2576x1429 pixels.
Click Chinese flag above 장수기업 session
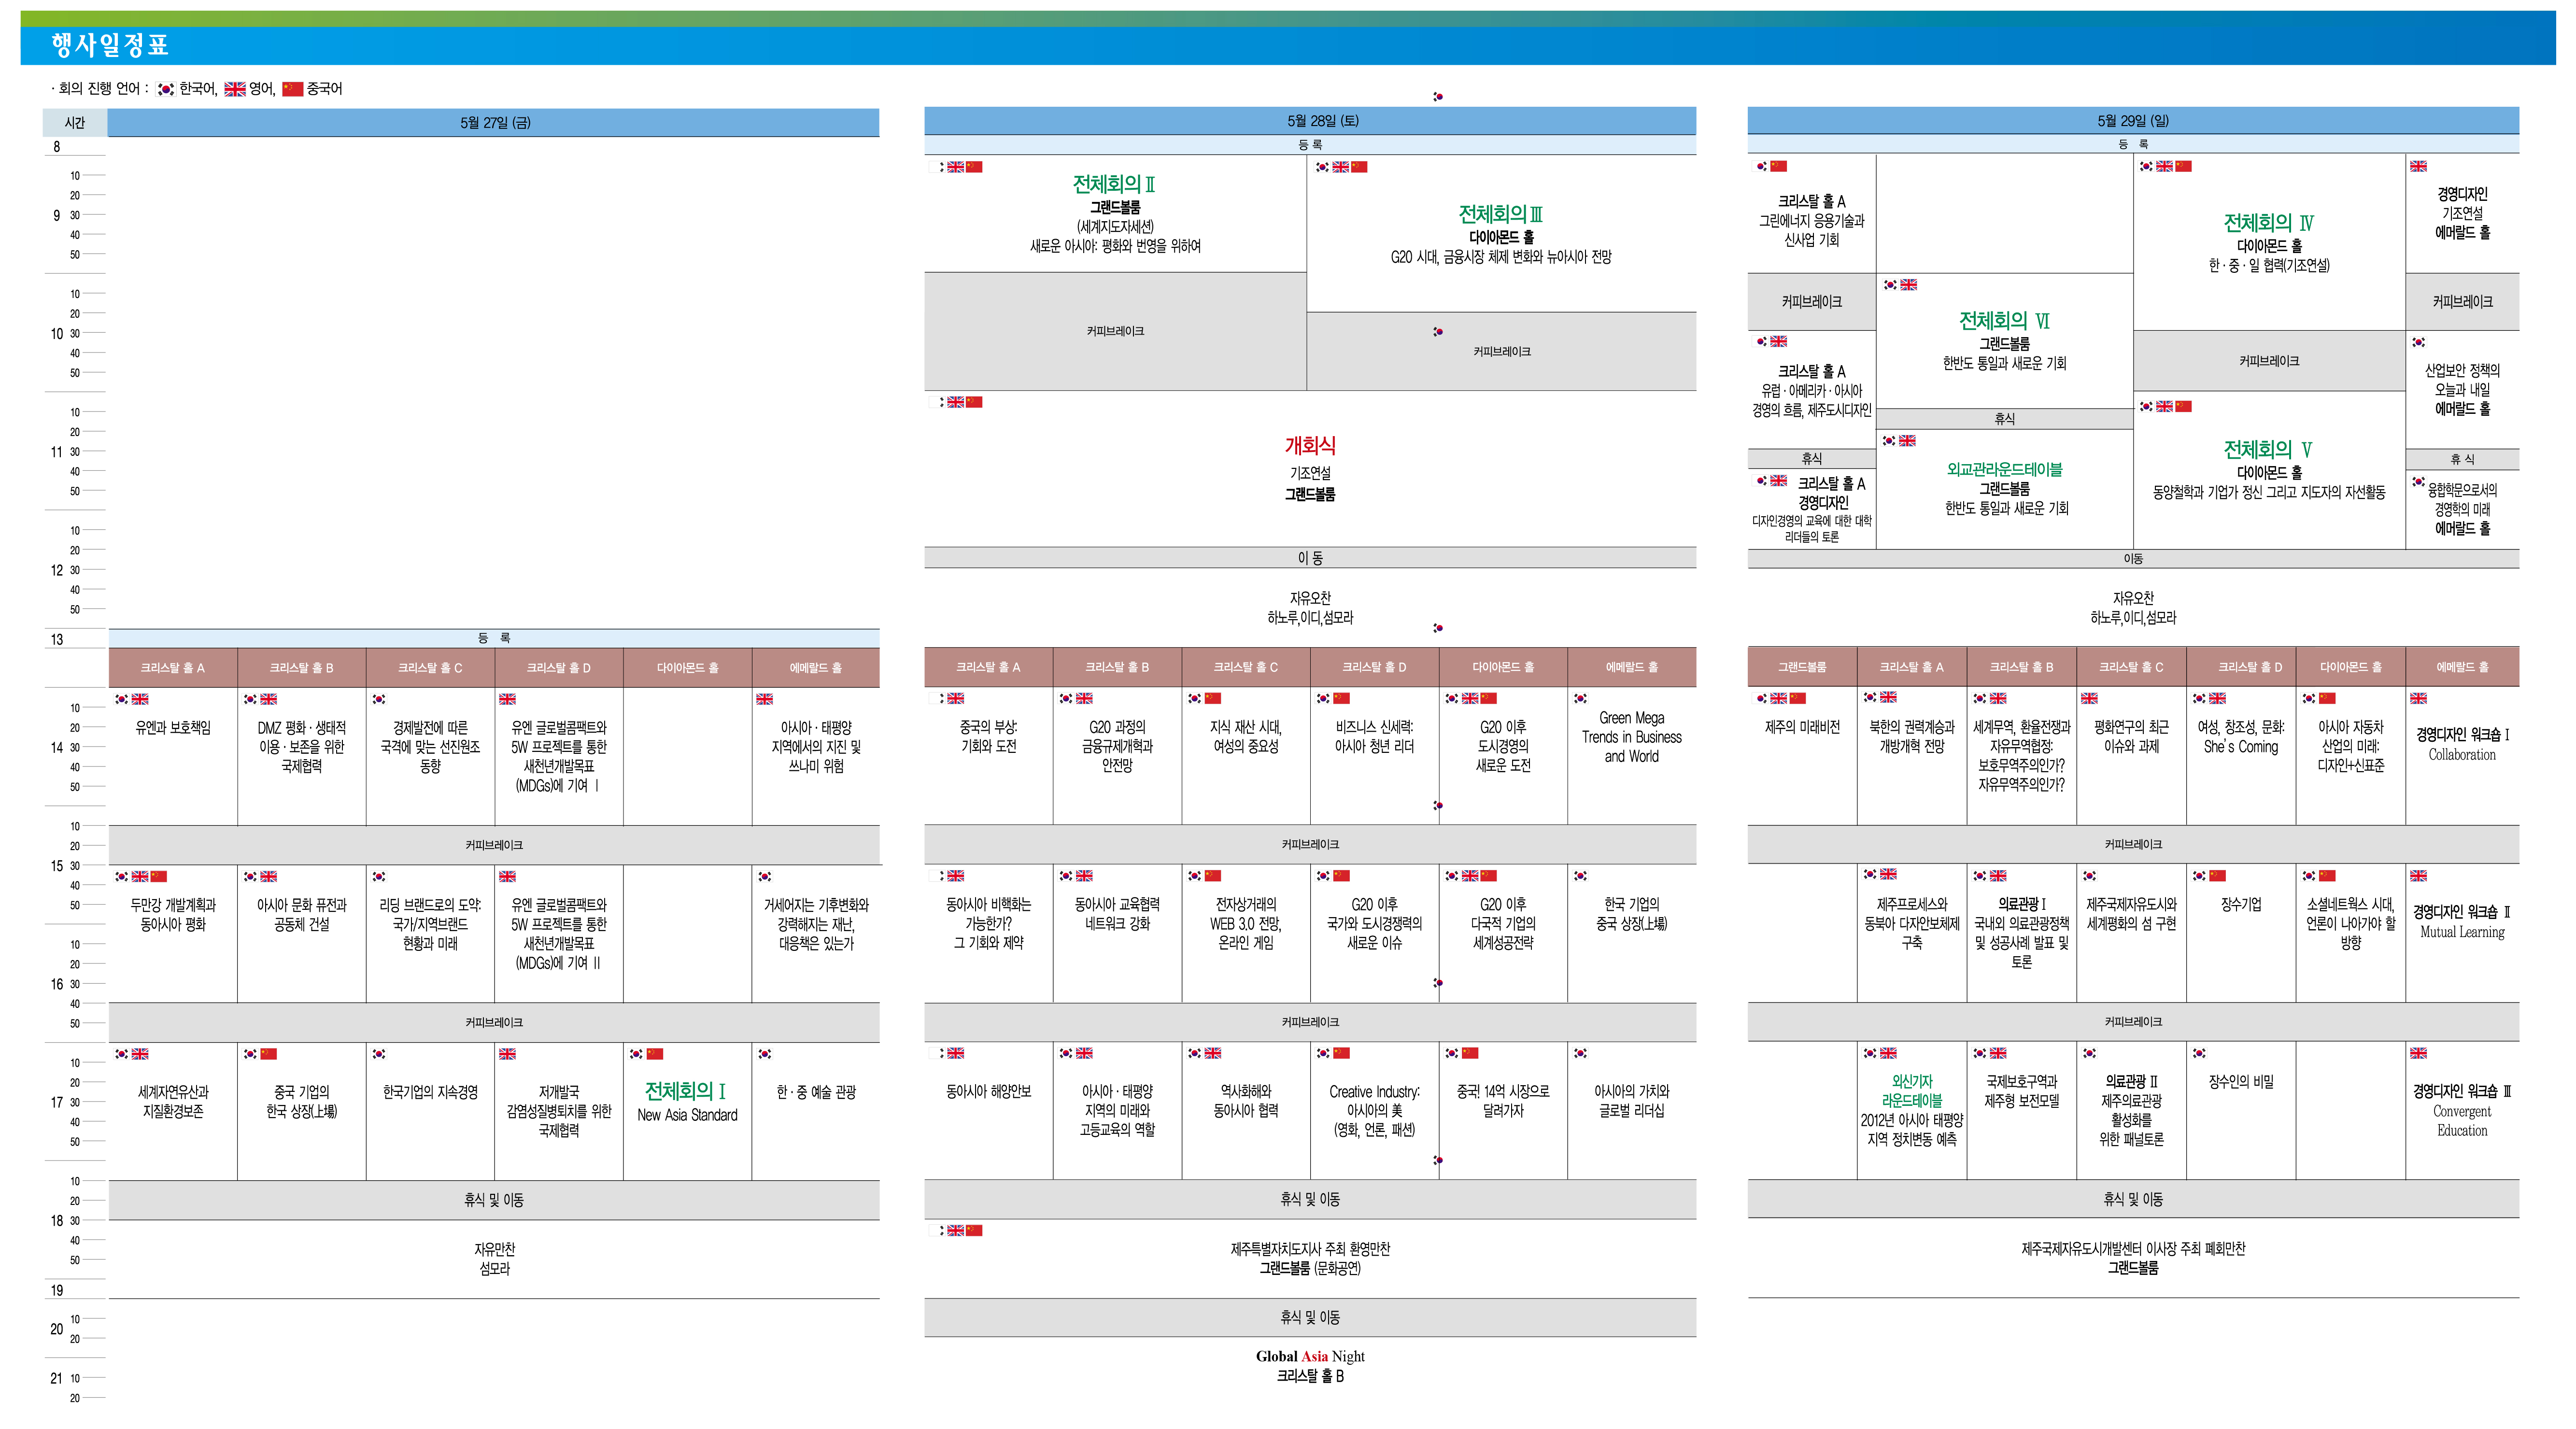pos(2218,875)
